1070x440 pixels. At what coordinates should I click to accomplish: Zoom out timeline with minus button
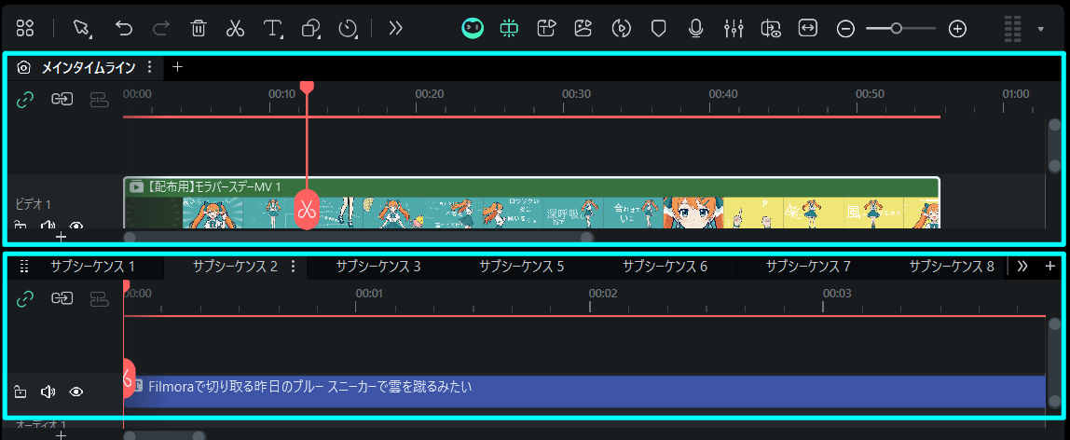(x=845, y=29)
